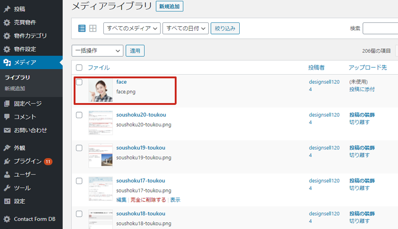398x229 pixels.
Task: Open the すべてのメディア dropdown
Action: point(132,28)
